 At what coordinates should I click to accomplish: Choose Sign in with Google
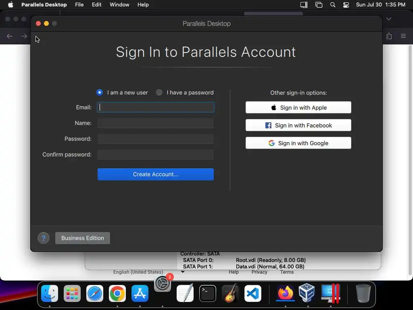point(298,143)
